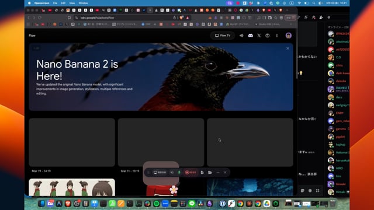Screen dimensions: 374x210
Task: Toggle the microphone in recorder bar
Action: (x=179, y=173)
